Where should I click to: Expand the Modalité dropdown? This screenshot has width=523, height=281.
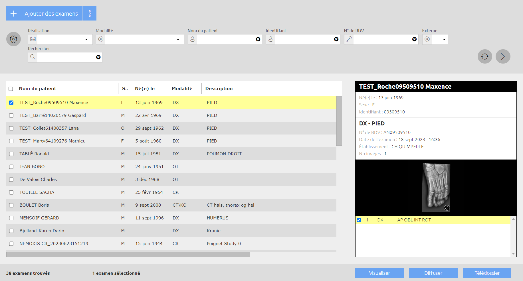[x=178, y=39]
